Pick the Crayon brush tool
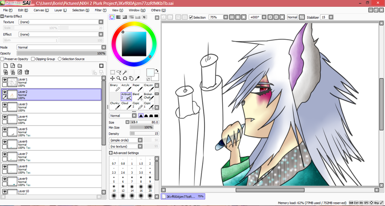The height and width of the screenshot is (206, 385). (149, 88)
